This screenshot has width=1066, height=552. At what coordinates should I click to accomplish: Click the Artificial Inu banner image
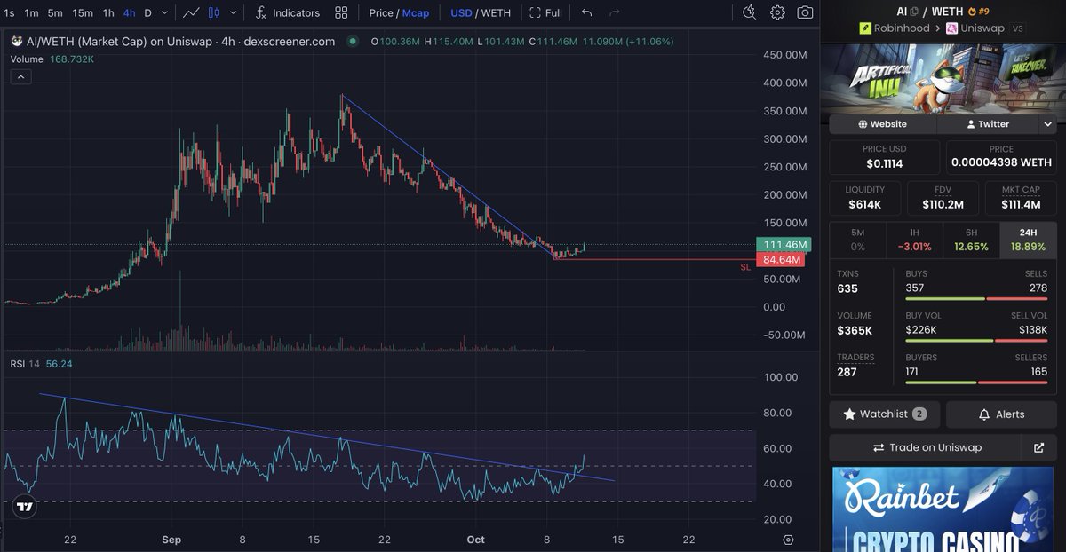pos(943,77)
